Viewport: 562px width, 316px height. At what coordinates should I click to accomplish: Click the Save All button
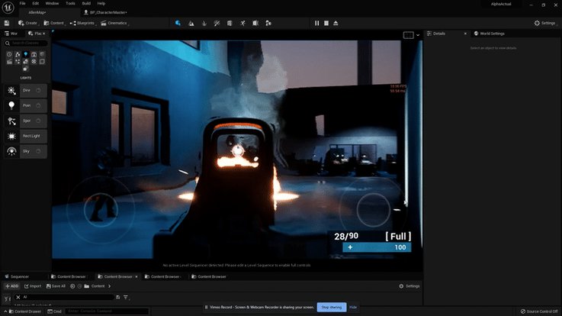pyautogui.click(x=56, y=286)
